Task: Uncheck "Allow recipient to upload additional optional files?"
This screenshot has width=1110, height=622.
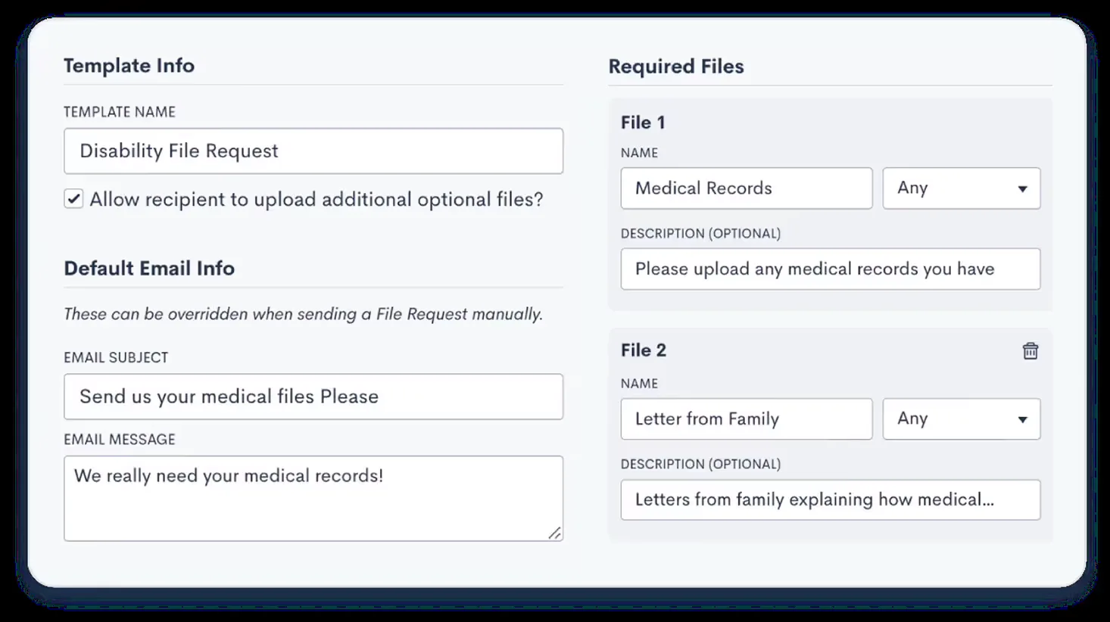Action: click(x=73, y=199)
